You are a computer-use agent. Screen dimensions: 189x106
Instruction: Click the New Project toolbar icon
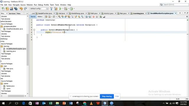(7, 9)
